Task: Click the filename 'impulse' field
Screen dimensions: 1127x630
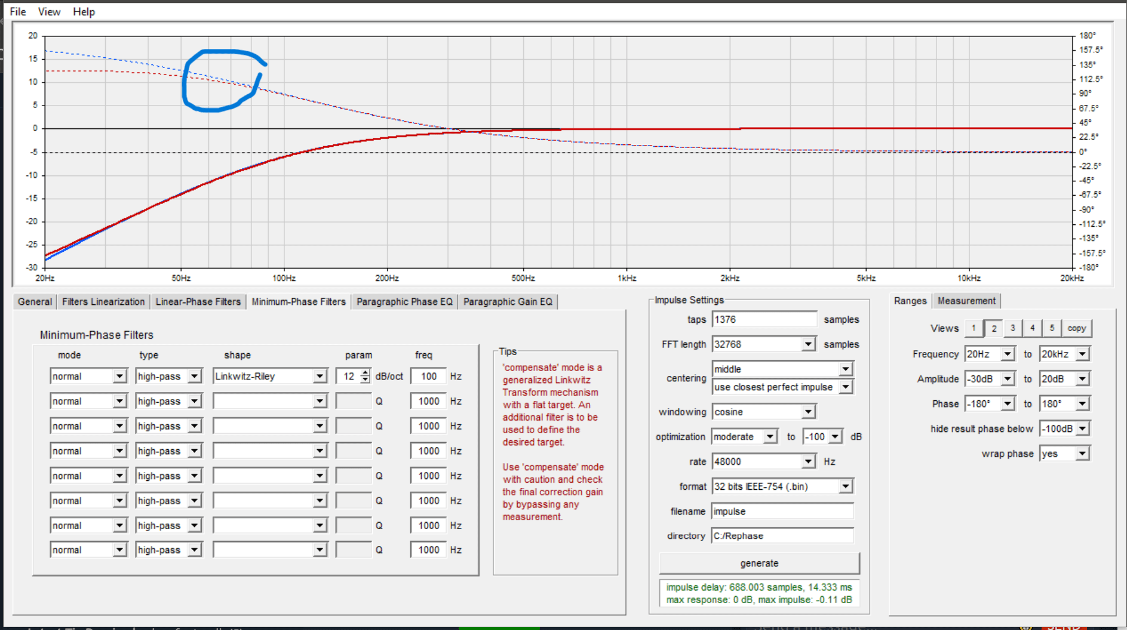Action: point(782,511)
